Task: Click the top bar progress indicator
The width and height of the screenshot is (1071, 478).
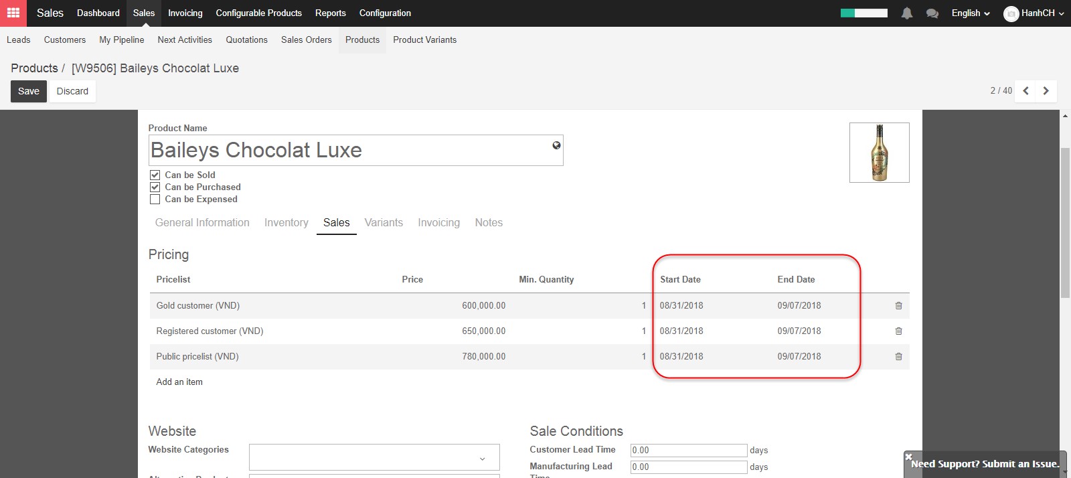Action: click(x=864, y=13)
